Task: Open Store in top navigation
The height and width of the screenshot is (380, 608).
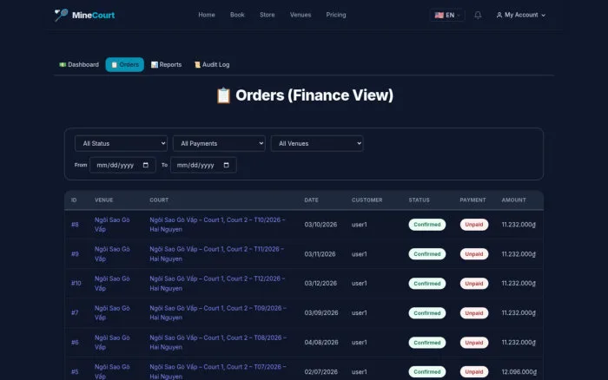Action: 268,15
